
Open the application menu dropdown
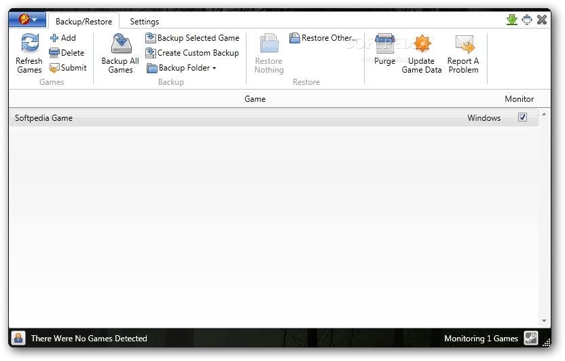point(27,20)
